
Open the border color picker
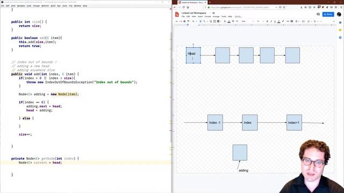[x=229, y=21]
